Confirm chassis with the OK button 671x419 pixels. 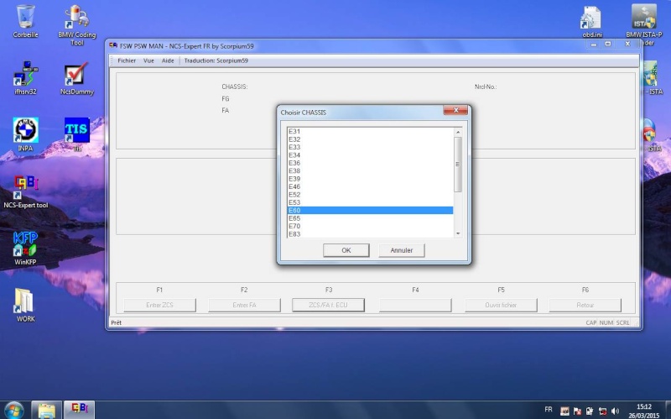click(346, 250)
